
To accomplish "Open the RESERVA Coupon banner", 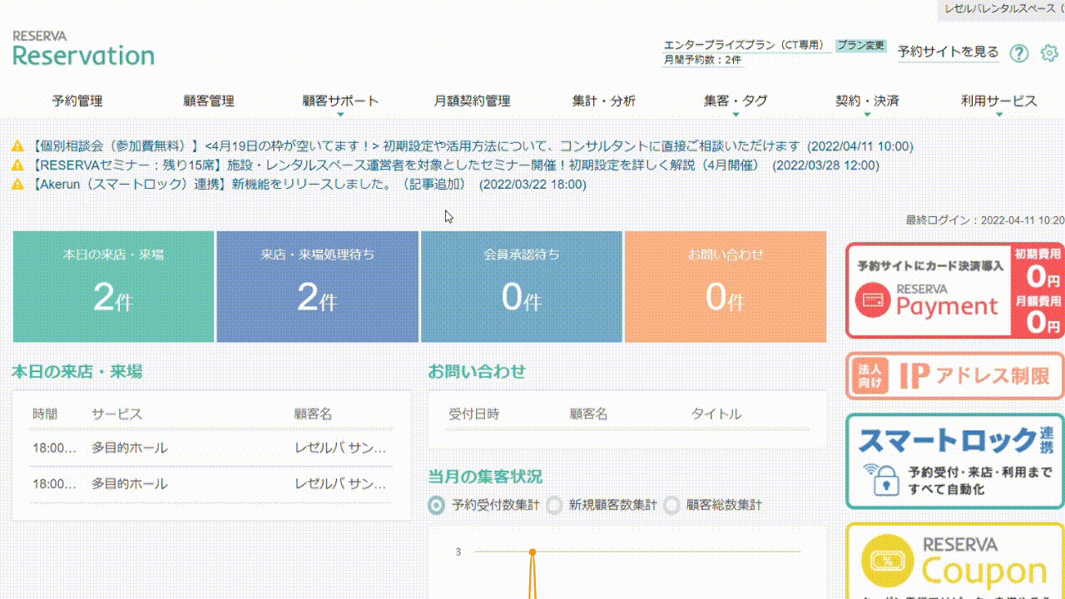I will [x=955, y=561].
